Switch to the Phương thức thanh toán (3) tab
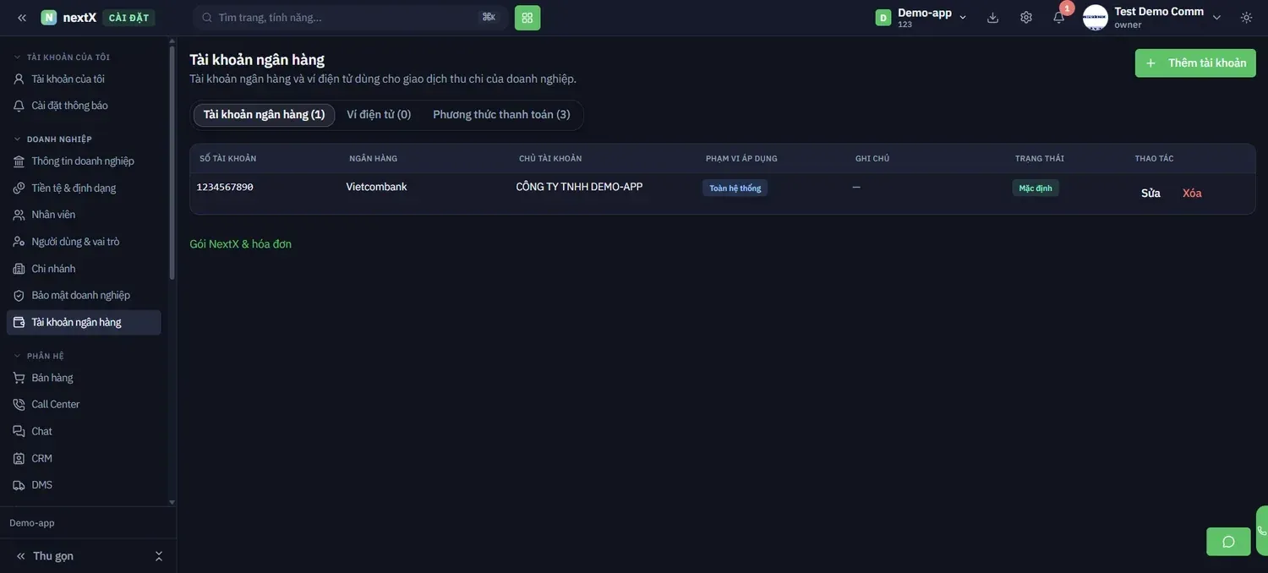Screen dimensions: 1268x573 pyautogui.click(x=501, y=115)
